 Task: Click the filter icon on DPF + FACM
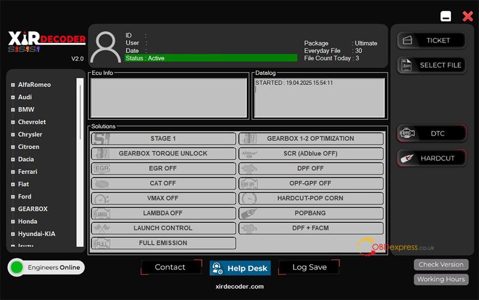(x=249, y=228)
